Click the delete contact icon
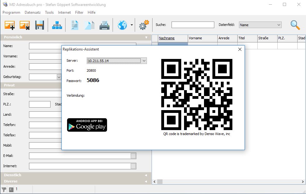 25,25
